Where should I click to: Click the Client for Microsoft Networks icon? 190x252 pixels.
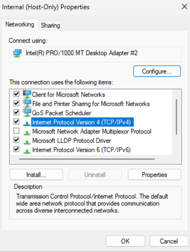tap(27, 94)
